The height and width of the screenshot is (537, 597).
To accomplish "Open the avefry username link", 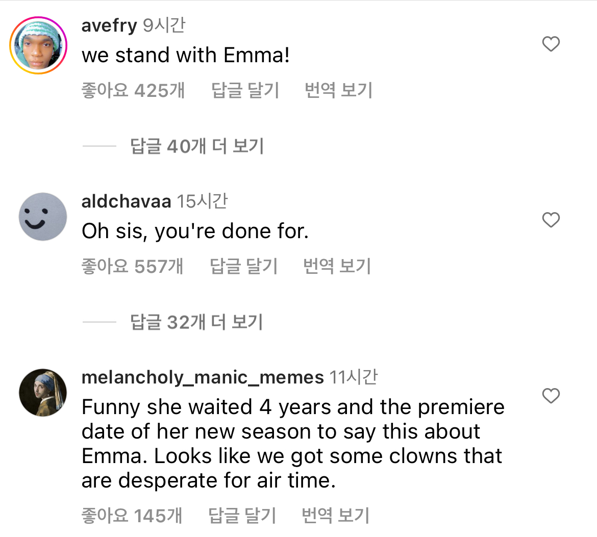I will tap(109, 25).
